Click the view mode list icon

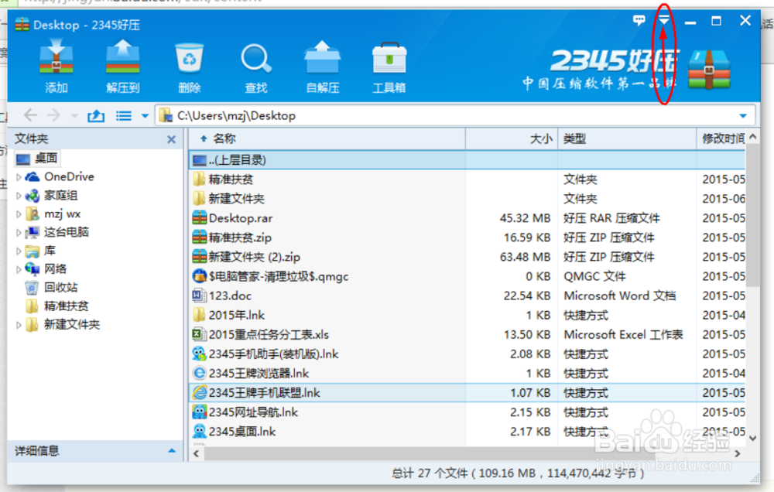[123, 116]
